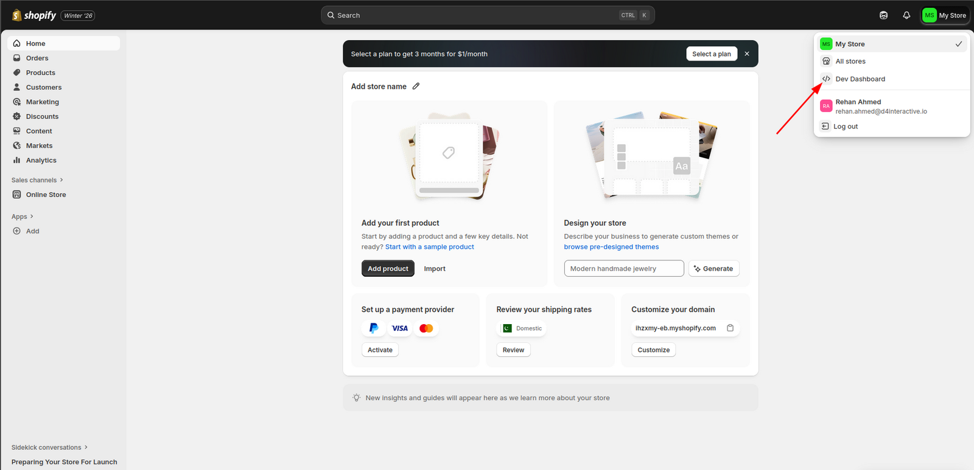Click the Sidekick assistant icon in top bar
This screenshot has width=974, height=470.
[x=883, y=15]
